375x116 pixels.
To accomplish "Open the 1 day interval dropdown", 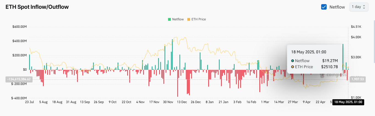I will (x=358, y=7).
